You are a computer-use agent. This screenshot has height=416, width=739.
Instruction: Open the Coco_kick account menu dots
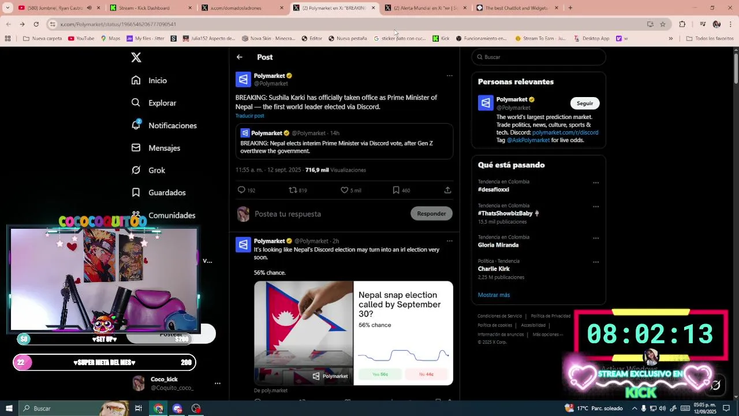[218, 384]
